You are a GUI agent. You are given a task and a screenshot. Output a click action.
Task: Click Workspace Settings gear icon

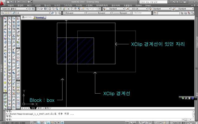point(30,9)
